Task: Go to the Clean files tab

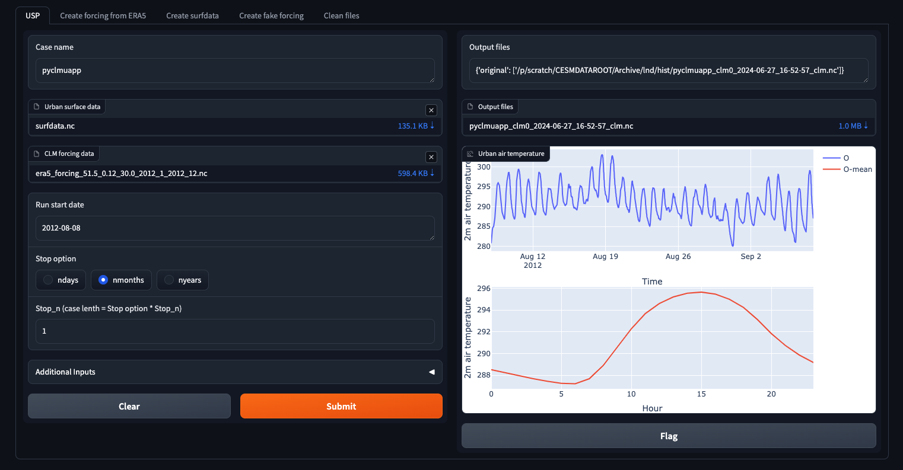Action: pyautogui.click(x=341, y=15)
